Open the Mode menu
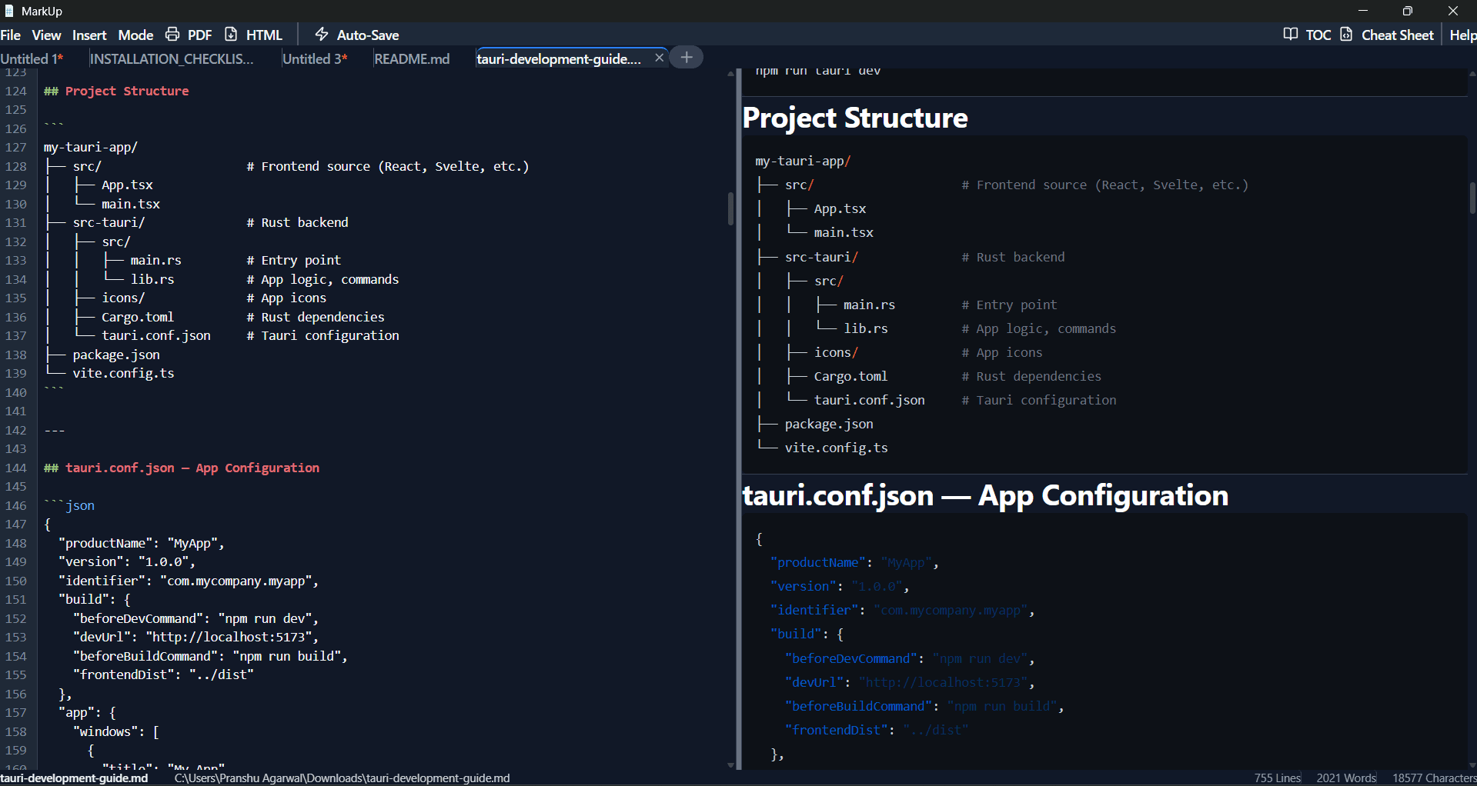Image resolution: width=1477 pixels, height=786 pixels. tap(135, 35)
